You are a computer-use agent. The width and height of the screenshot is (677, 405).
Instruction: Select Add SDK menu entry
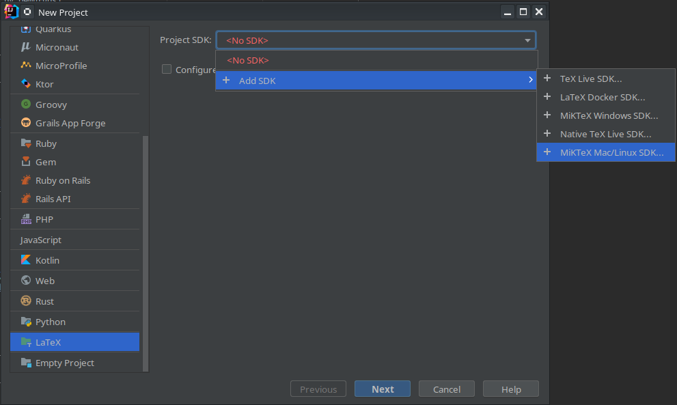(x=376, y=81)
